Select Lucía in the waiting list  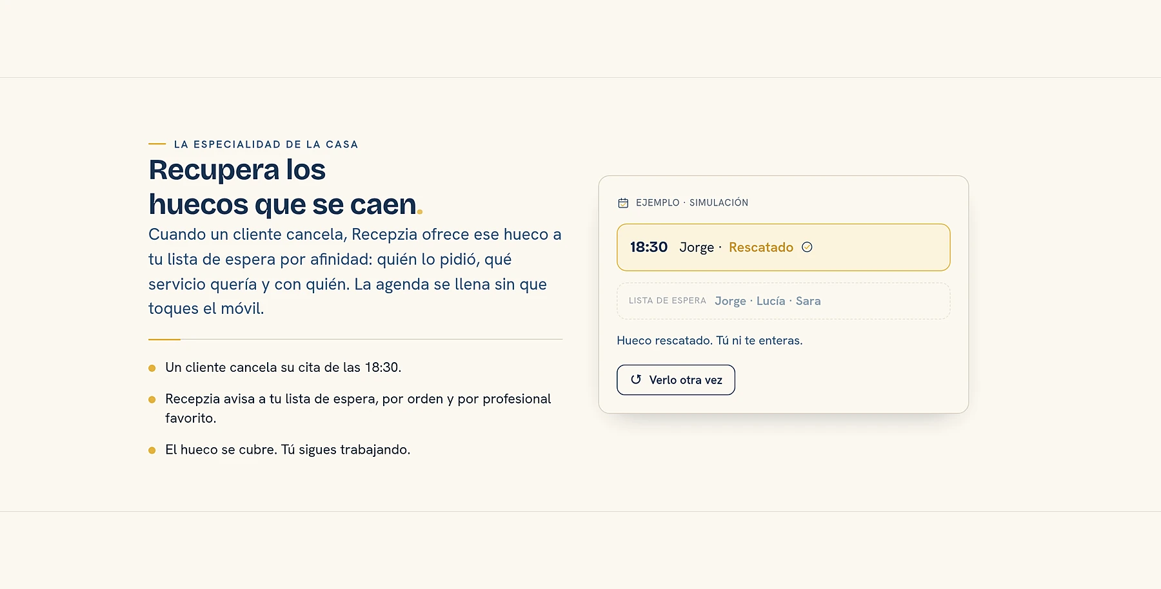(x=771, y=301)
